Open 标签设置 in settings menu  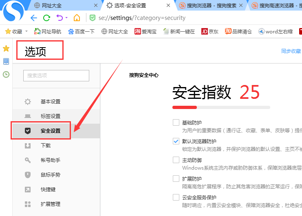(x=56, y=116)
